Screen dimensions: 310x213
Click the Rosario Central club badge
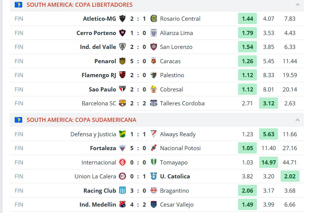154,18
